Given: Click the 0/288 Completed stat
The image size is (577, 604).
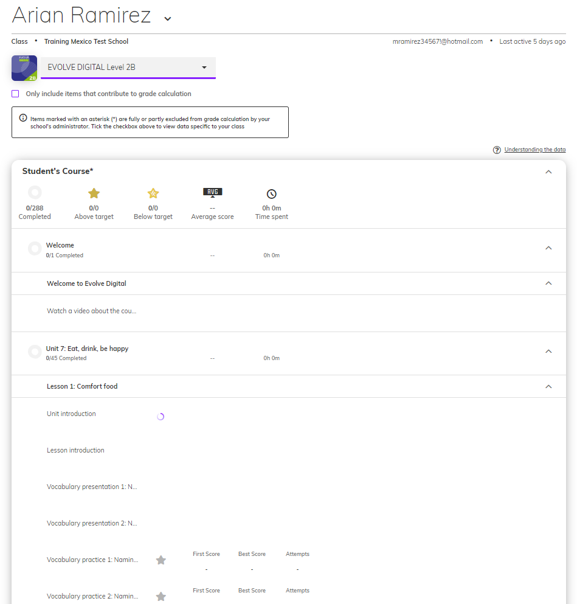Looking at the screenshot, I should click(35, 212).
